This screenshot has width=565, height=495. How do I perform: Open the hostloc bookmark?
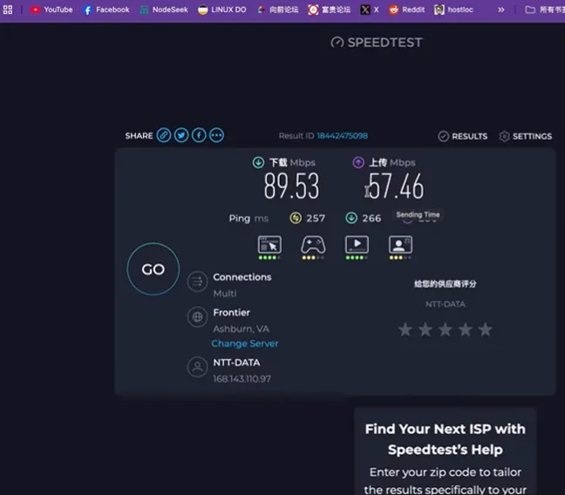pyautogui.click(x=453, y=10)
